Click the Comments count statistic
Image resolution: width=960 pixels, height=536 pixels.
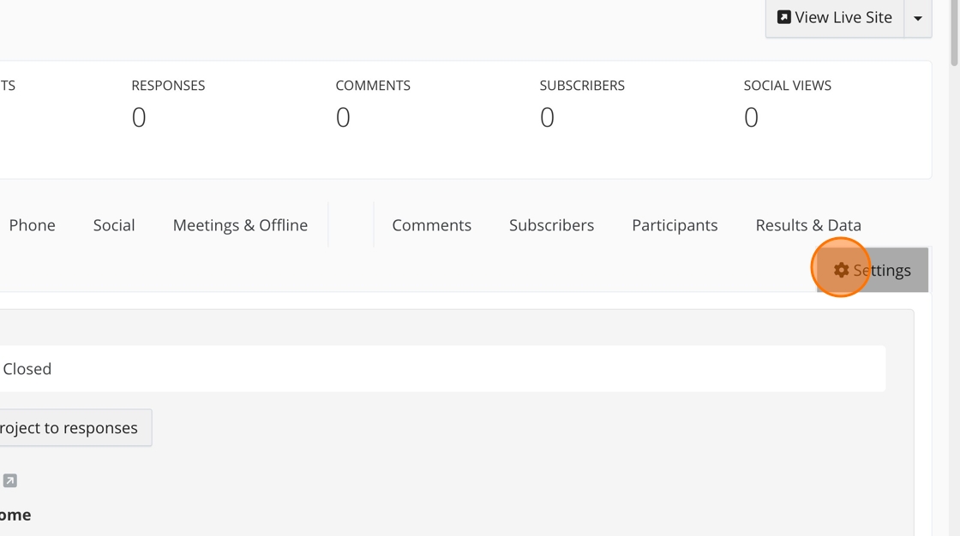click(343, 117)
